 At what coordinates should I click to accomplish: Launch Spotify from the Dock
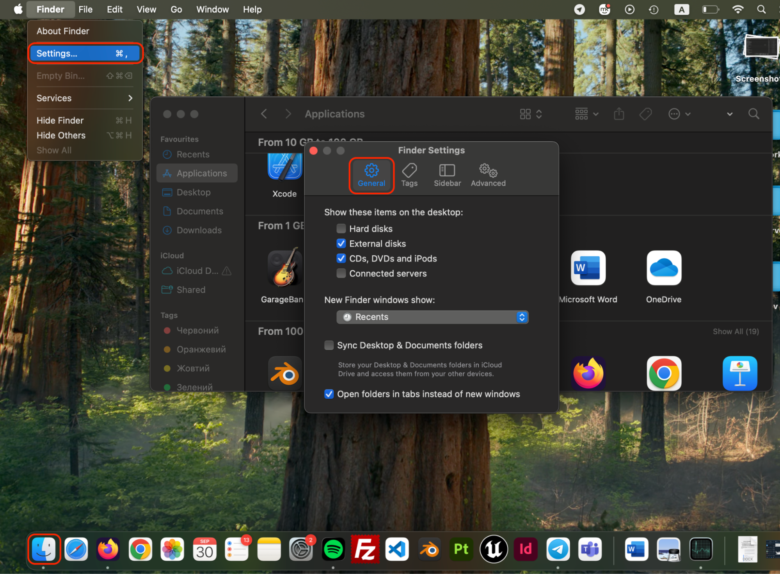pyautogui.click(x=333, y=549)
